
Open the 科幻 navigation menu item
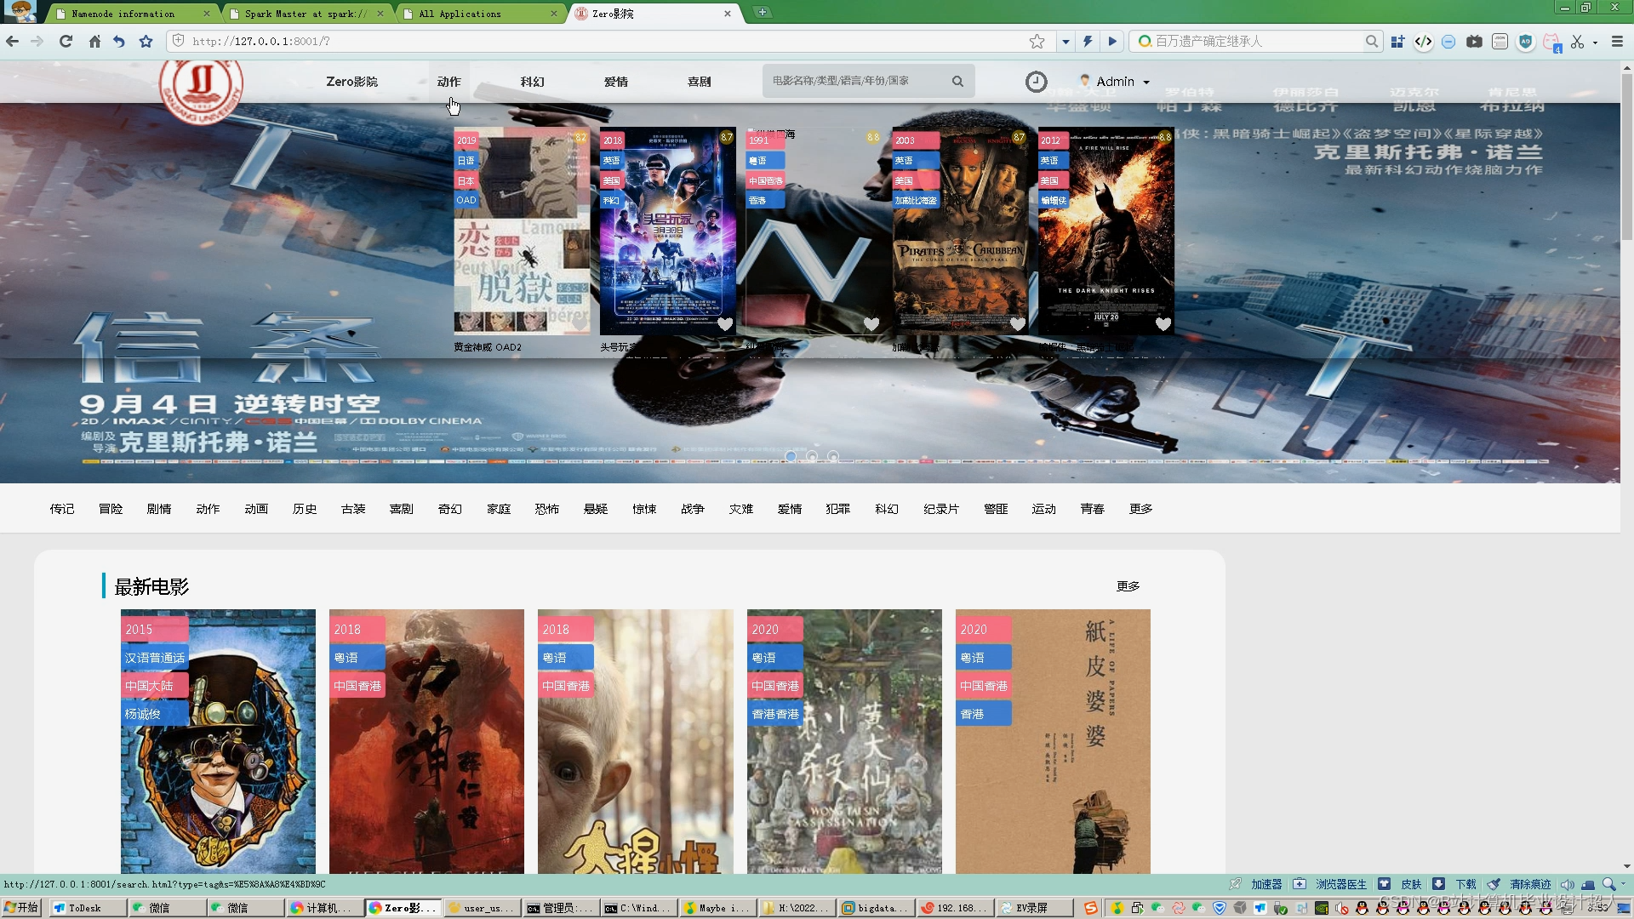(532, 82)
